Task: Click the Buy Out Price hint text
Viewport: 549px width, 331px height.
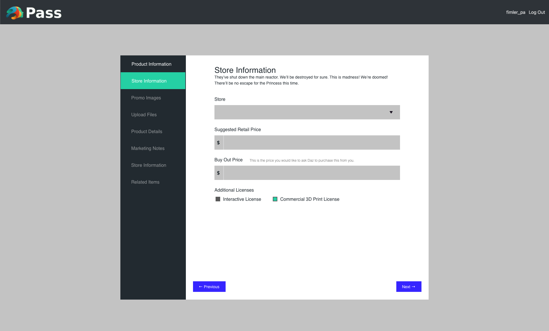Action: (302, 161)
